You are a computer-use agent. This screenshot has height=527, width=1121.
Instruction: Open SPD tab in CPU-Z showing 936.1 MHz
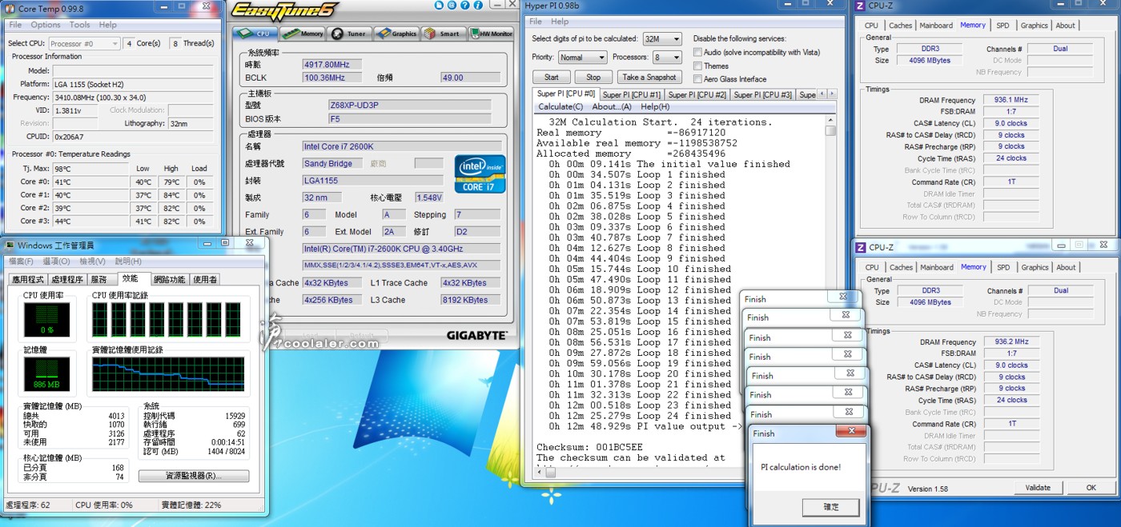coord(1002,26)
